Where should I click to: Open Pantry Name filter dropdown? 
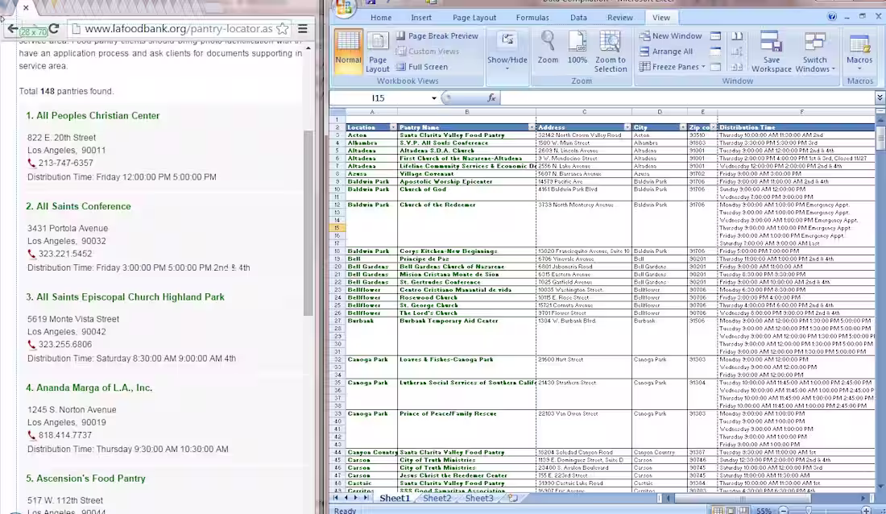(x=532, y=127)
